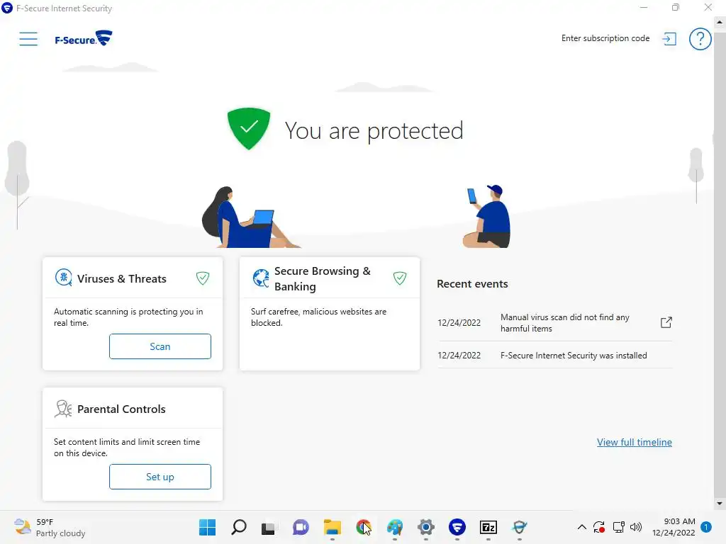Open the clock and date in taskbar
This screenshot has height=544, width=726.
(x=674, y=527)
